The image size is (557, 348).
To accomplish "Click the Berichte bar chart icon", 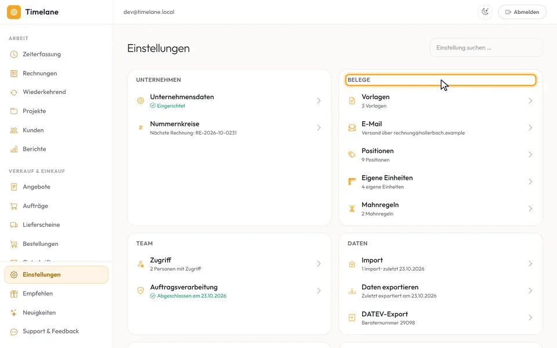I will (14, 149).
